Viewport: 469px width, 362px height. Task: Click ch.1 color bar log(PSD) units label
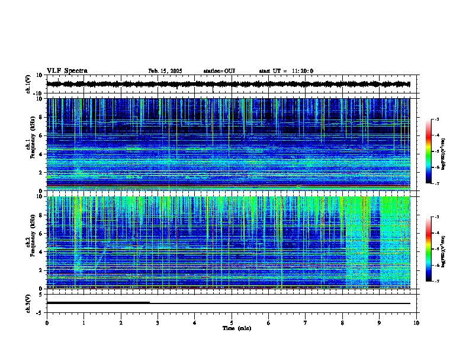(444, 154)
